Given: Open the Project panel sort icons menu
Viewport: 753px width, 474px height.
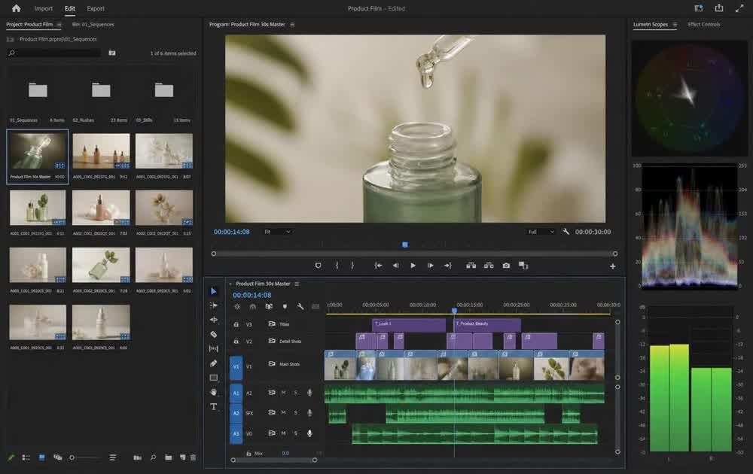Looking at the screenshot, I should (x=112, y=457).
